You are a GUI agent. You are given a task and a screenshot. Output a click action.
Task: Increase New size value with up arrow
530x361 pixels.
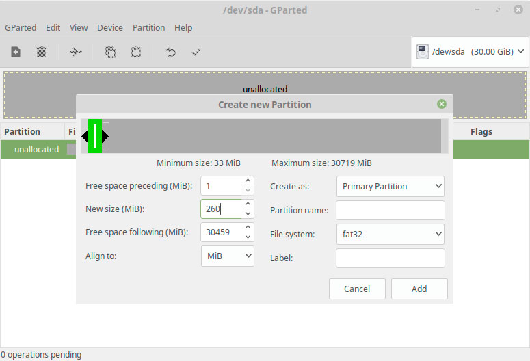pos(248,204)
